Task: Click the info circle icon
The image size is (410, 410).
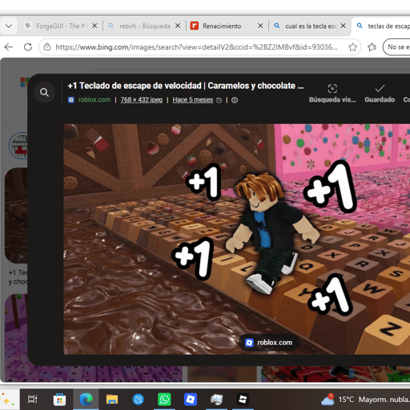Action: click(235, 100)
